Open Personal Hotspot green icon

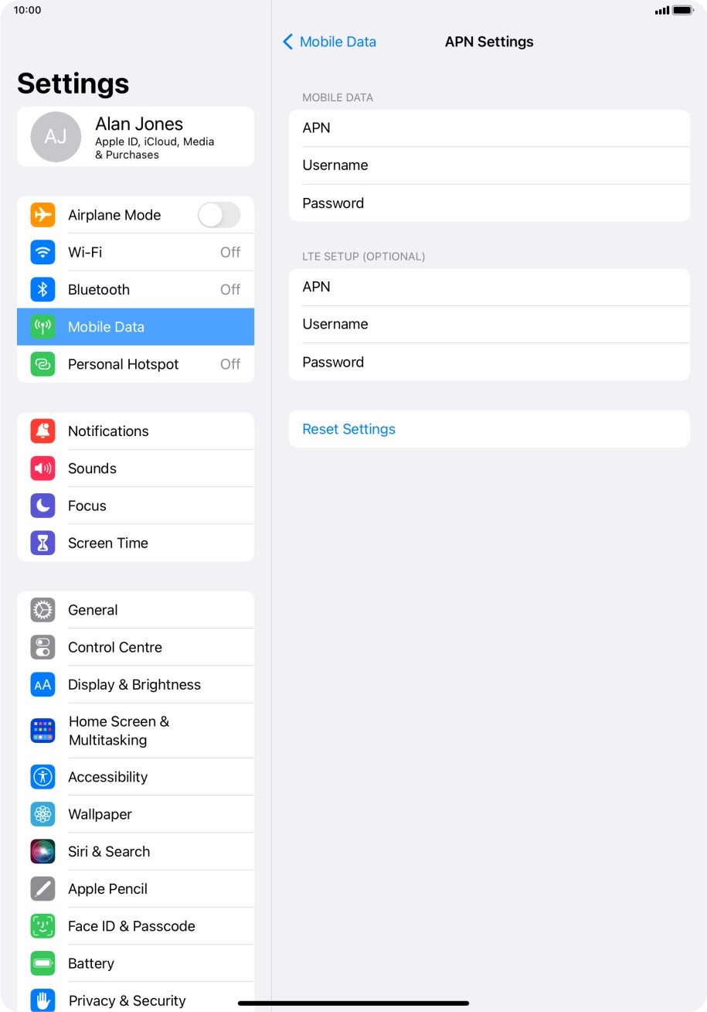pyautogui.click(x=42, y=364)
